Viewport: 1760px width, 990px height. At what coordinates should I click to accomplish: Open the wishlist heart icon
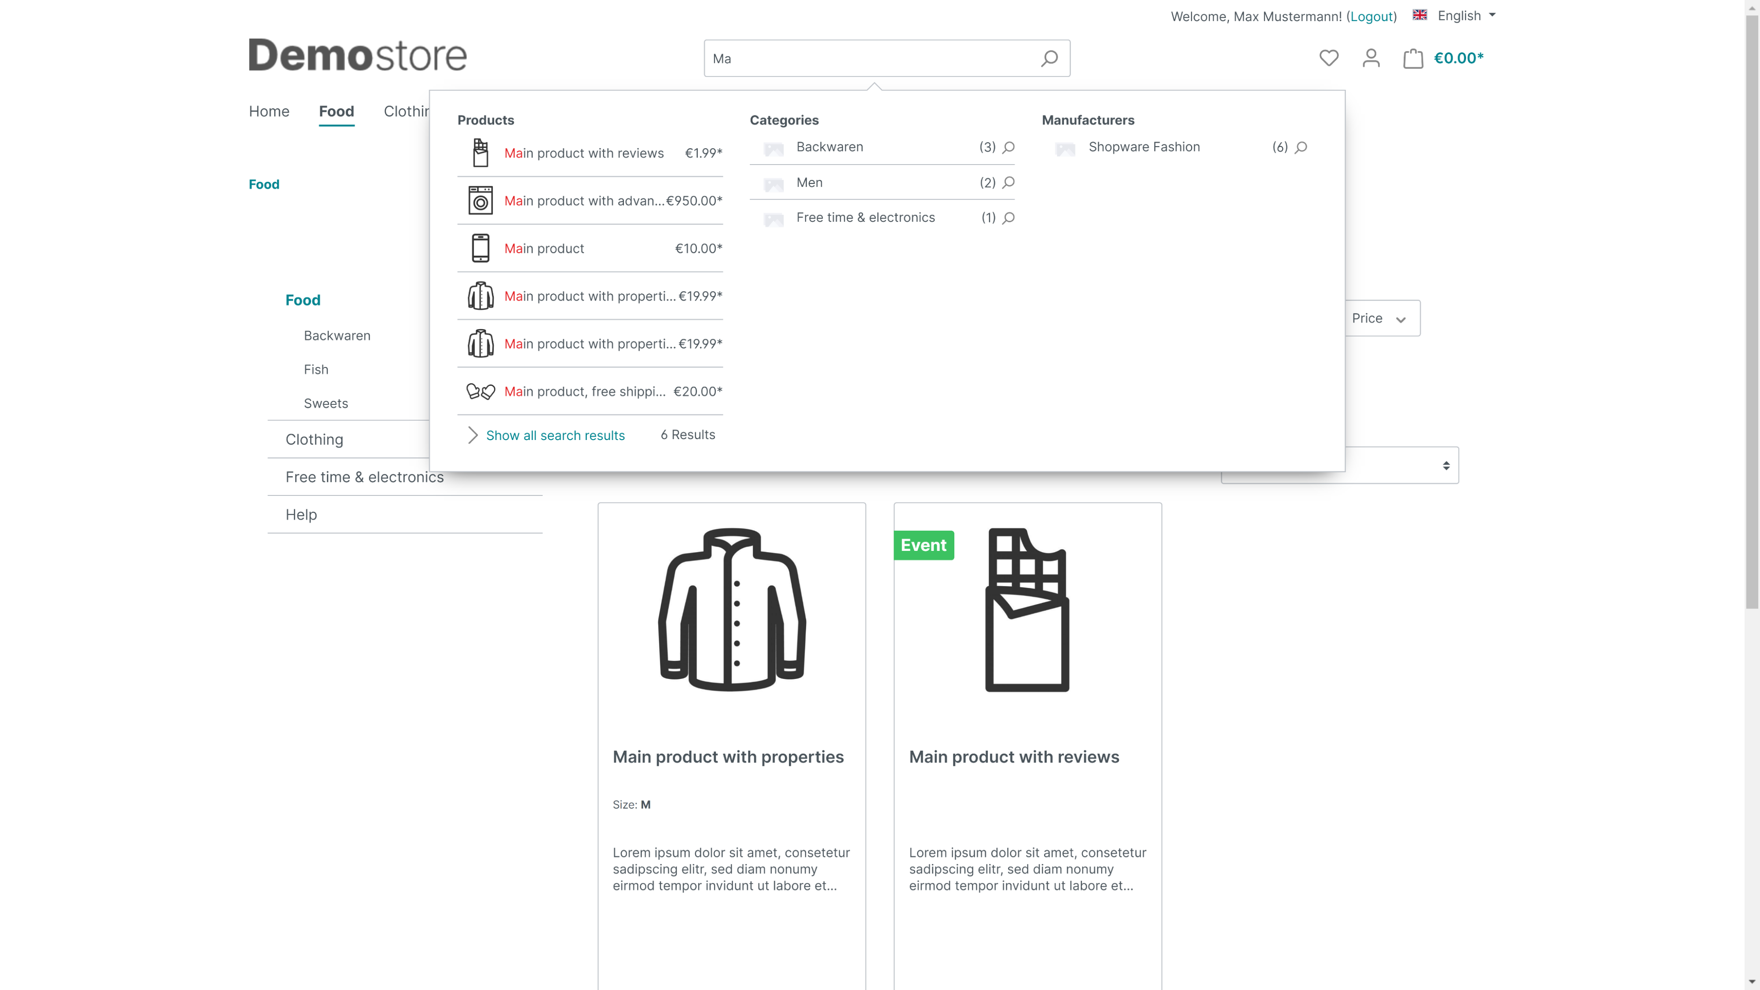[1328, 58]
